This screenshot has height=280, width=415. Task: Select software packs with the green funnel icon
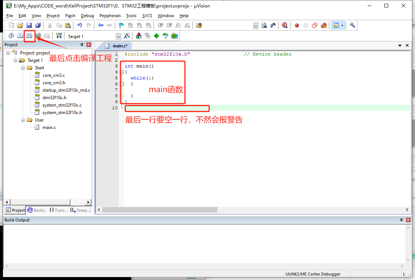tap(166, 36)
